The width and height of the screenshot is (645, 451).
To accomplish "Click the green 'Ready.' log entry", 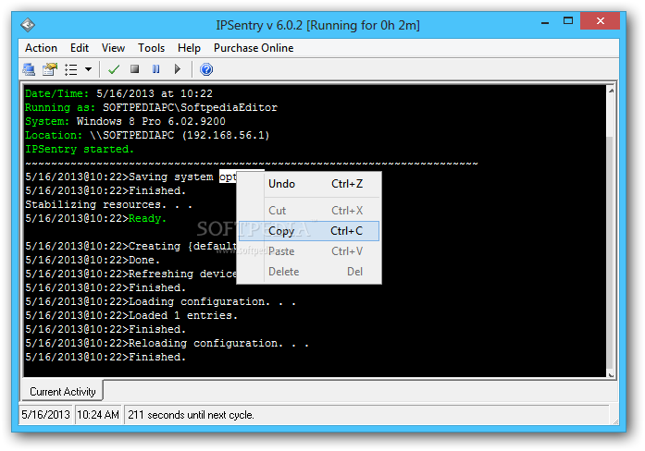I will point(147,218).
